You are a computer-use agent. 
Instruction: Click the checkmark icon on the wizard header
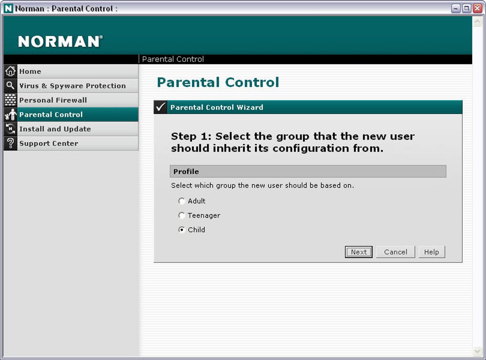click(161, 107)
